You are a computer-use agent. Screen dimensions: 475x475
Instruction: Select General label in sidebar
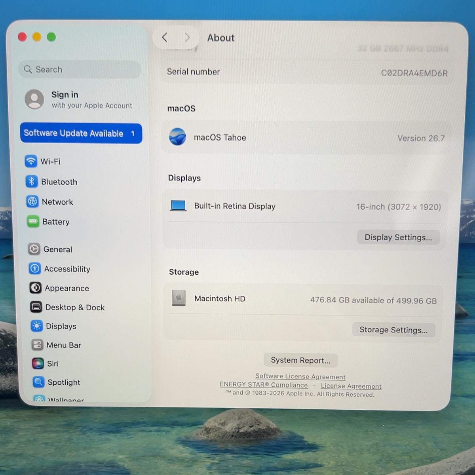[x=58, y=249]
